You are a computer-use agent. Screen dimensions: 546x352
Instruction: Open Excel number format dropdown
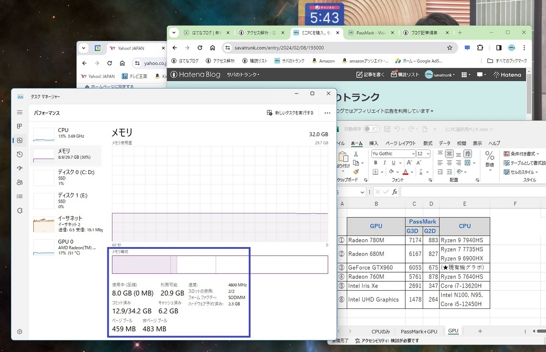point(490,160)
